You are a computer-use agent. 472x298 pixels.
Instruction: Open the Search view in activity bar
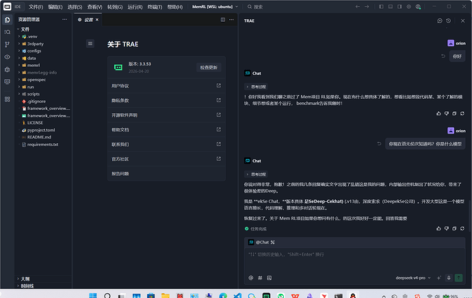pyautogui.click(x=8, y=32)
